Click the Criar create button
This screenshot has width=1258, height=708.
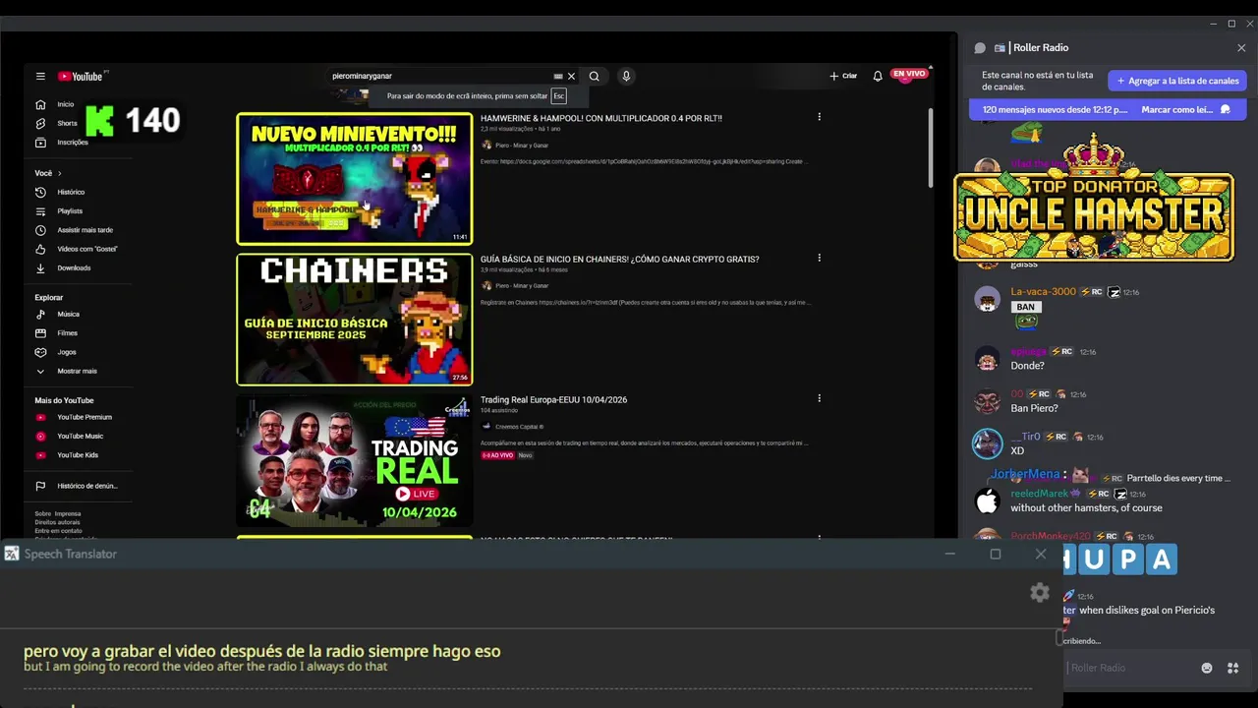pos(843,76)
